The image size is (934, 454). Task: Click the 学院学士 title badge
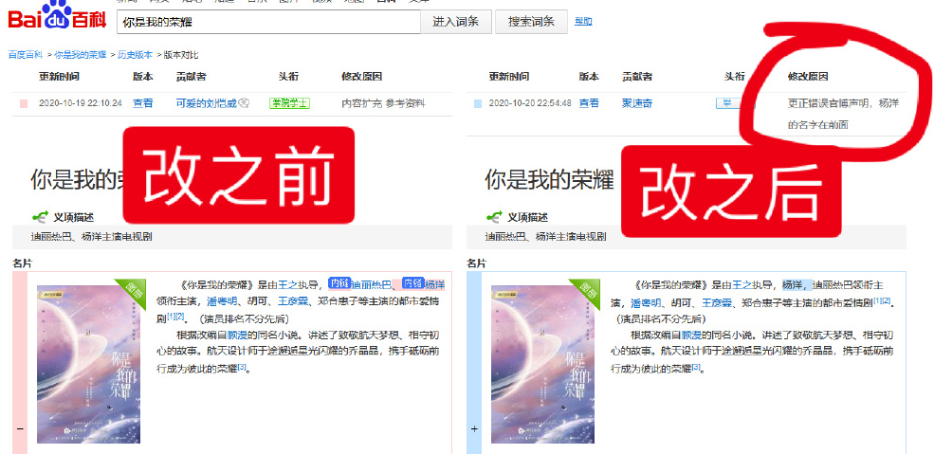(289, 103)
